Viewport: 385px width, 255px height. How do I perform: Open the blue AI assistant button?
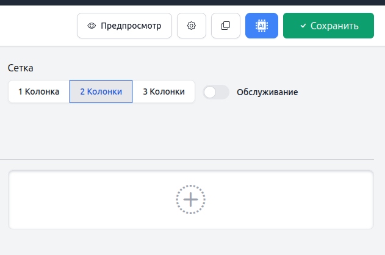pos(262,26)
